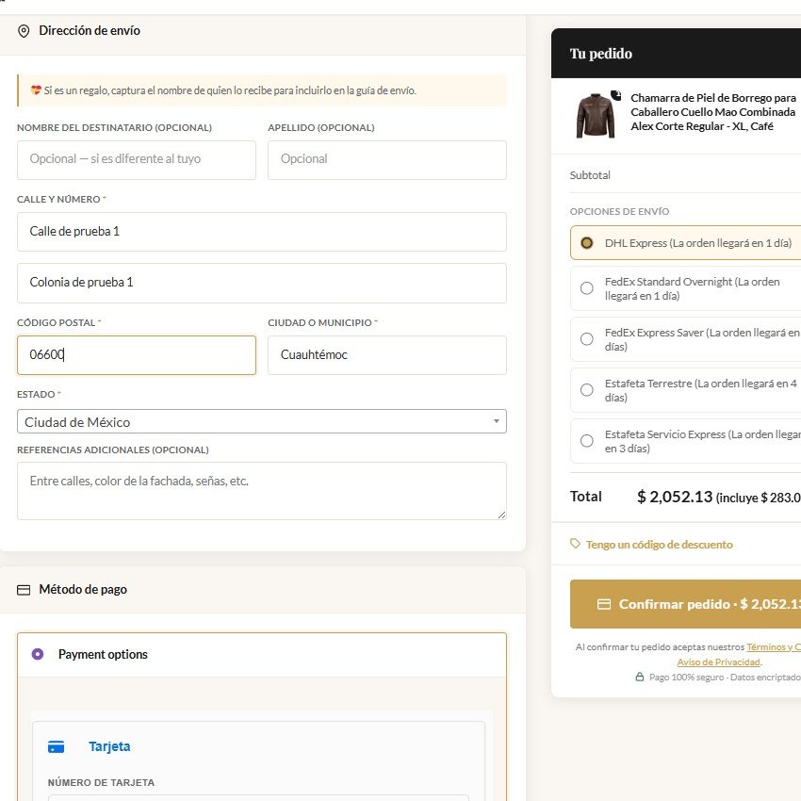Click Tengo un código de descuento link
The image size is (801, 801).
(x=659, y=545)
